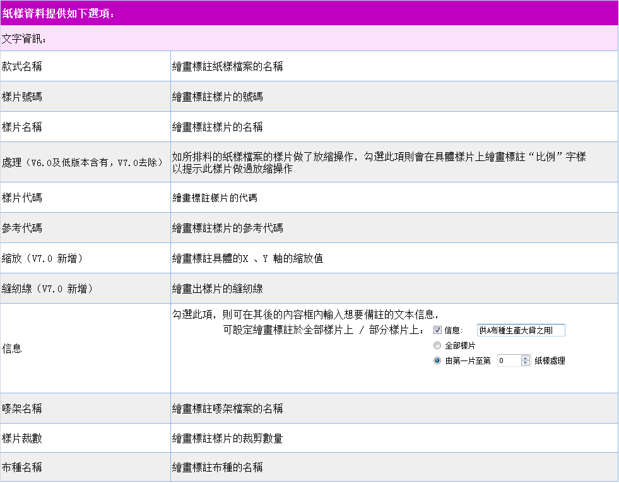This screenshot has height=483, width=619.
Task: Click the 處理 (V6.0及低版本含有) label
Action: pos(81,162)
